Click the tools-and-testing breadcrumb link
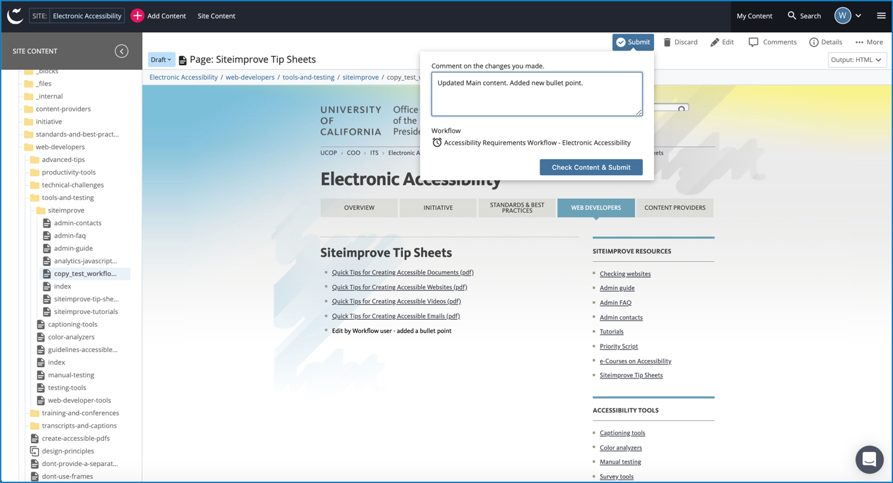The width and height of the screenshot is (893, 483). coord(309,78)
